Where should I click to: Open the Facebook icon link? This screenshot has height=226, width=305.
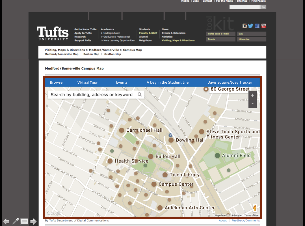pos(257,26)
